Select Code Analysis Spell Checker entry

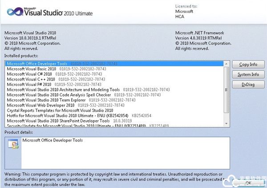tap(114, 95)
